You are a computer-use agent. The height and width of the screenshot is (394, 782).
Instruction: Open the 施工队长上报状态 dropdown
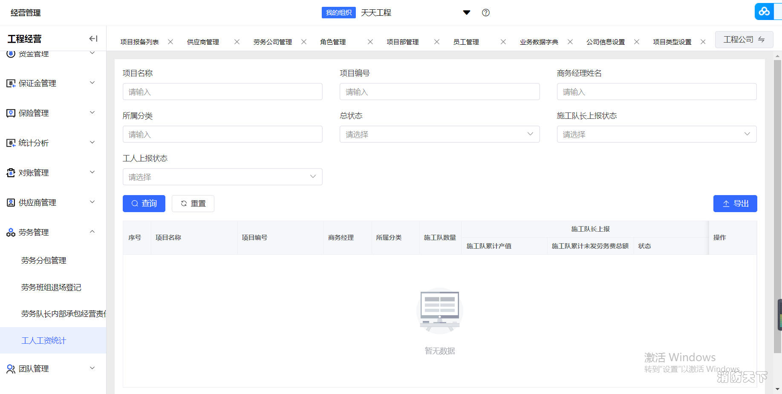(656, 134)
